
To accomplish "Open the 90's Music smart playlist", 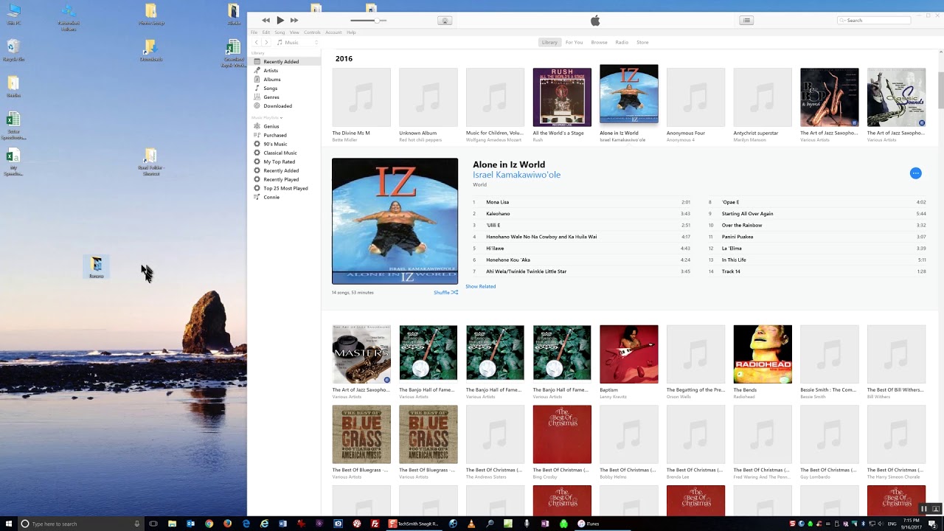I will pyautogui.click(x=284, y=144).
